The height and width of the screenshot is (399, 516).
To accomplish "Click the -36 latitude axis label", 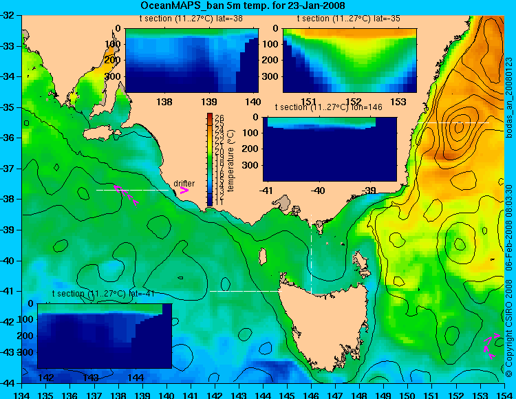I will coord(8,138).
